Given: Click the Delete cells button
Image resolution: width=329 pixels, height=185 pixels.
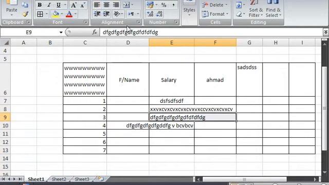Looking at the screenshot, I should coord(214,5).
